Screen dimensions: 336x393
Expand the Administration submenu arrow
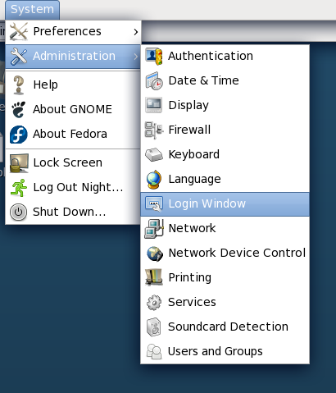(x=136, y=57)
